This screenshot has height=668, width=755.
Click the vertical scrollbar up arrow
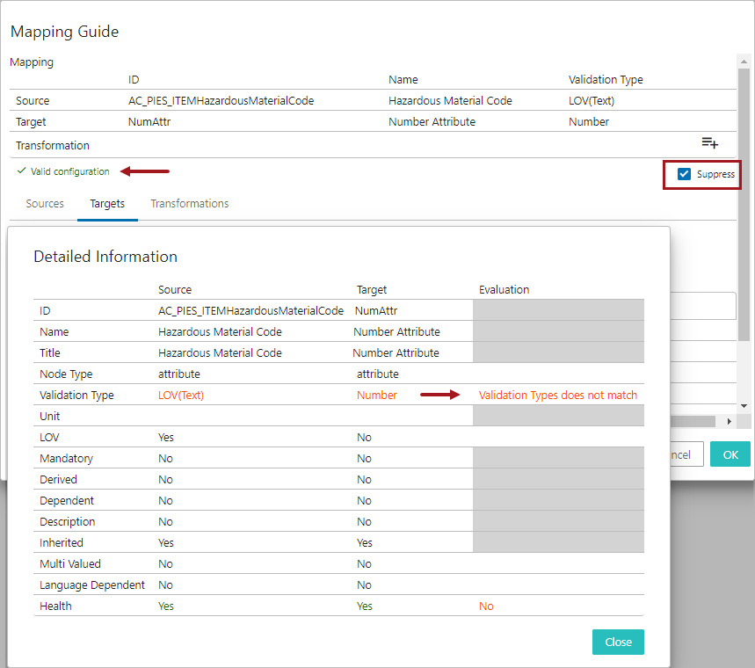click(x=744, y=61)
